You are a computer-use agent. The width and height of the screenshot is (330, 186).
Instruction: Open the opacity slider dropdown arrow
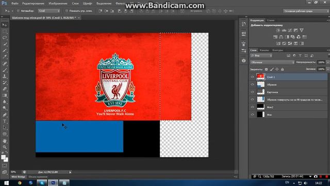point(327,63)
